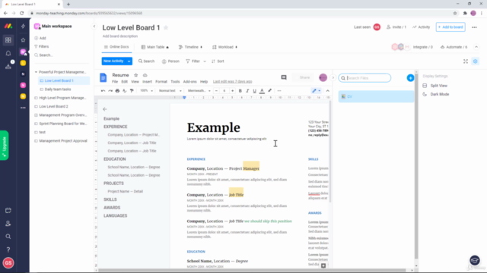This screenshot has height=273, width=487.
Task: Click the Sort button
Action: tap(218, 61)
